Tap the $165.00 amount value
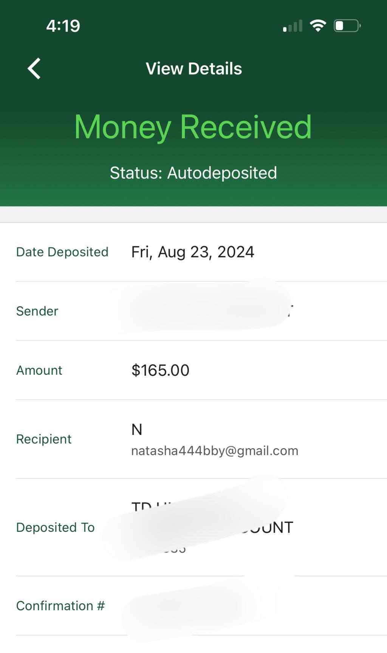 tap(160, 370)
